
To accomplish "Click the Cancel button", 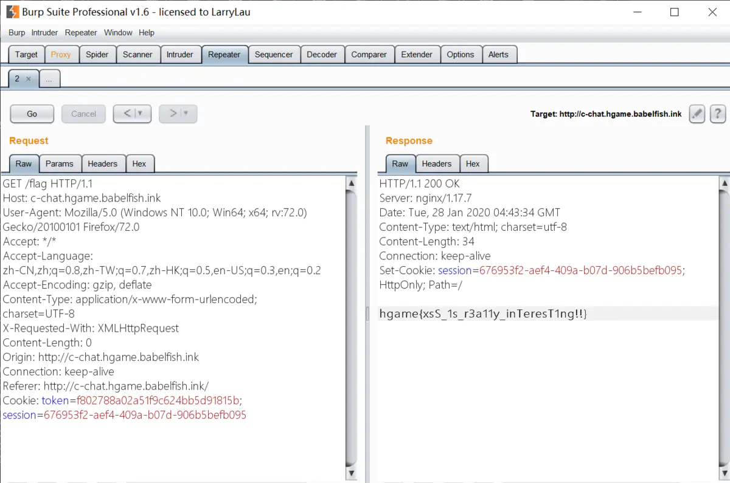I will pos(83,114).
